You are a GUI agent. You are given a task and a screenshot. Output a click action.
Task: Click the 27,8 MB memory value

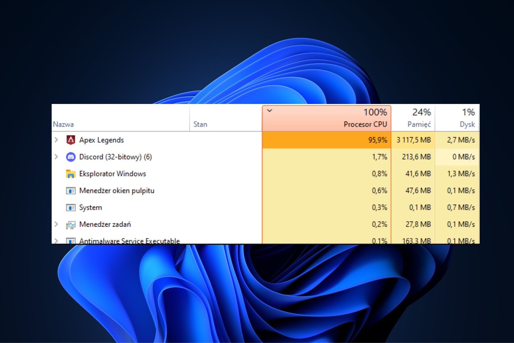point(418,224)
